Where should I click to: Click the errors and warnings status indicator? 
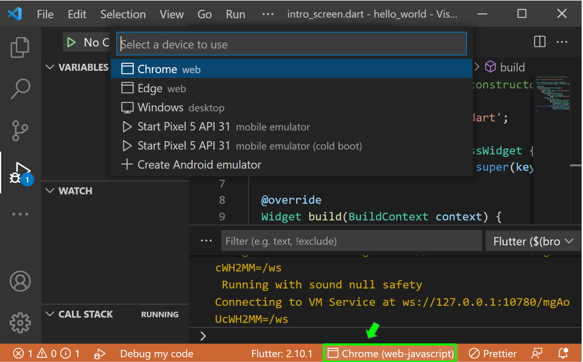tap(46, 354)
